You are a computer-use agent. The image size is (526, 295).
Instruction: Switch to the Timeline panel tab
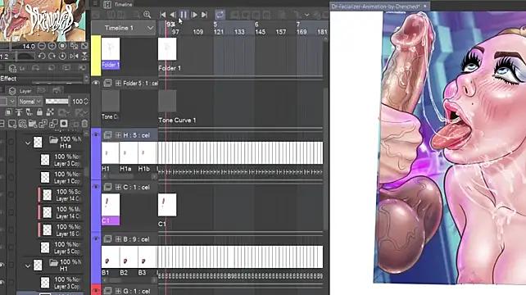pyautogui.click(x=119, y=4)
